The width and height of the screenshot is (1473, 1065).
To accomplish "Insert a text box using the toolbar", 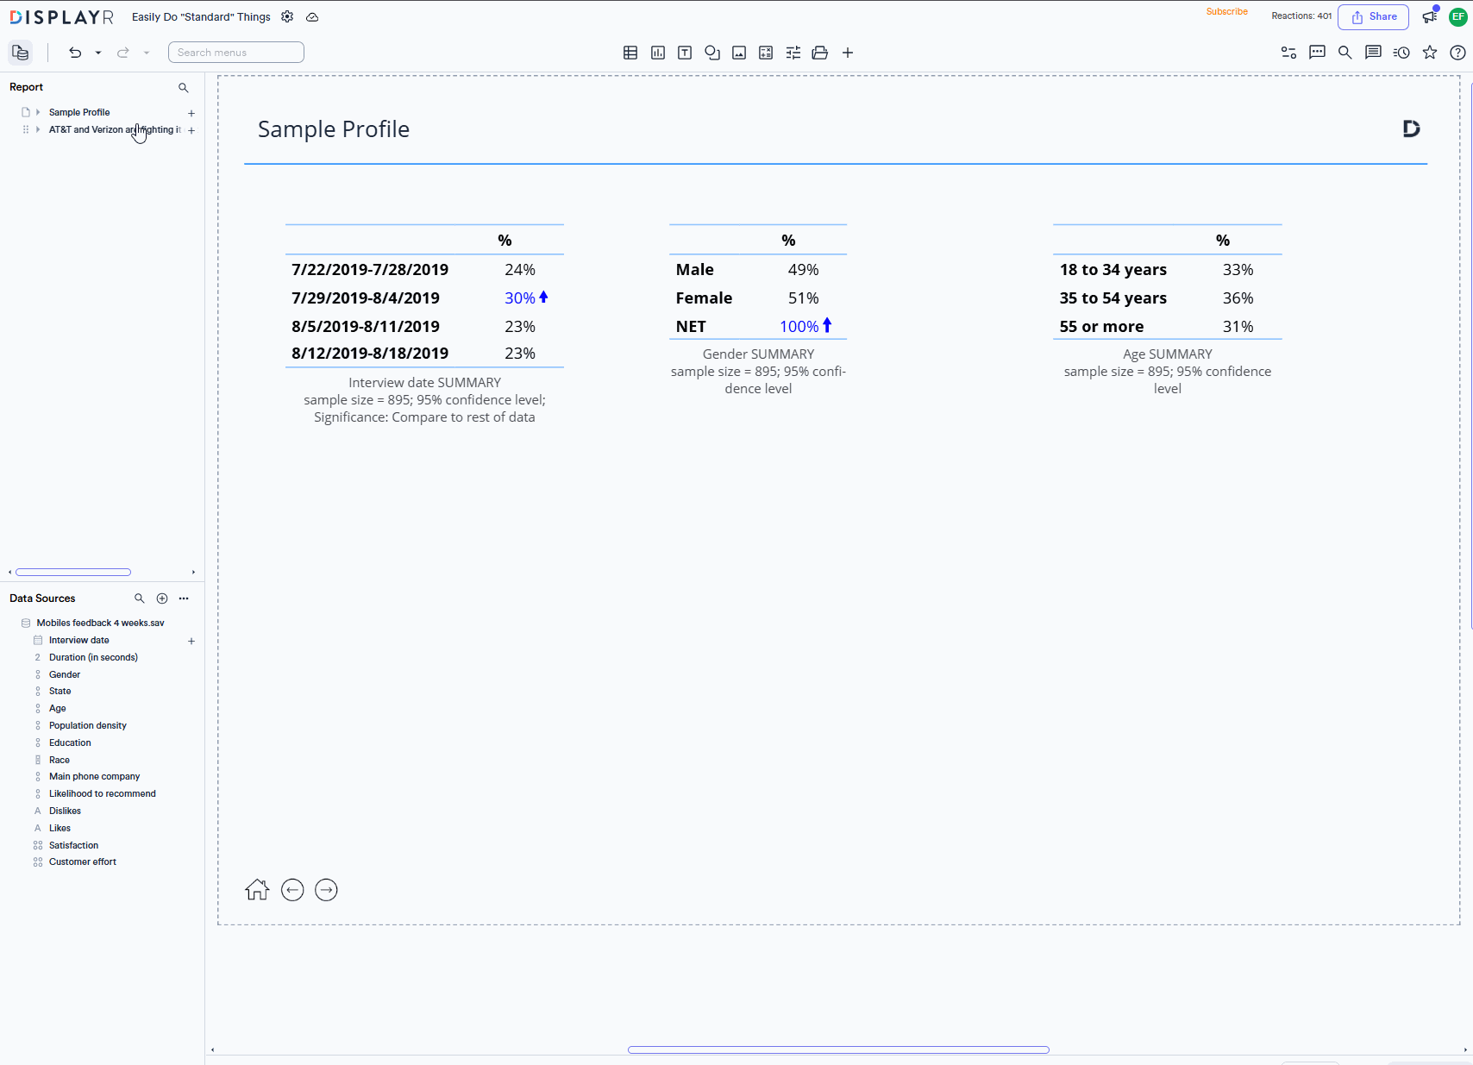I will pyautogui.click(x=685, y=52).
